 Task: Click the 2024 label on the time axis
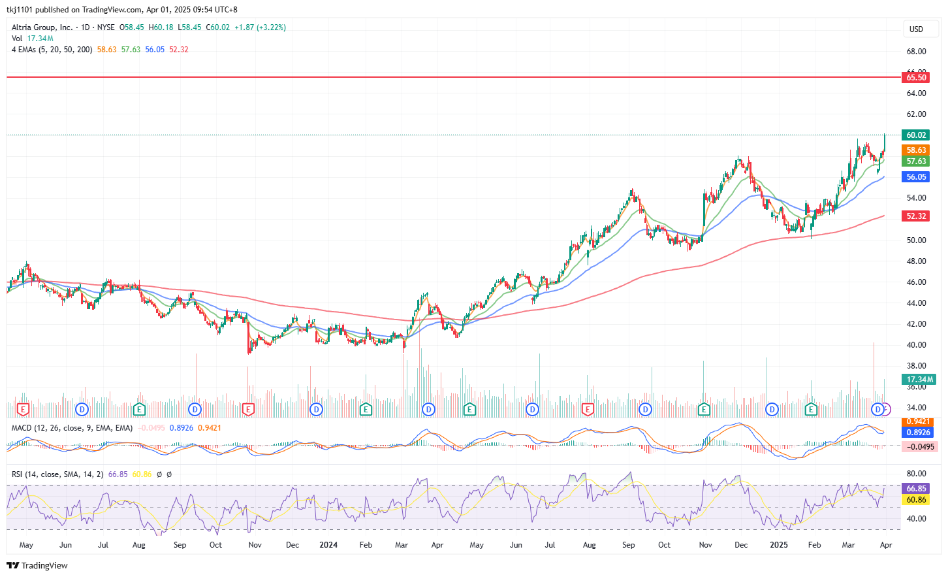(328, 545)
